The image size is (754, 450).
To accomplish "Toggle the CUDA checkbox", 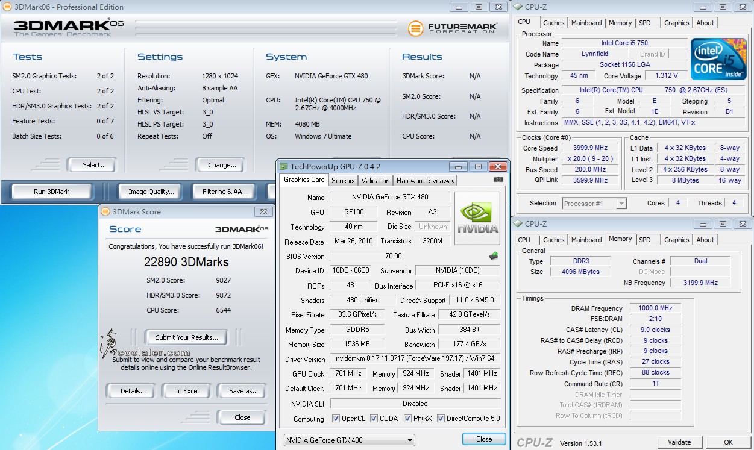I will tap(374, 419).
